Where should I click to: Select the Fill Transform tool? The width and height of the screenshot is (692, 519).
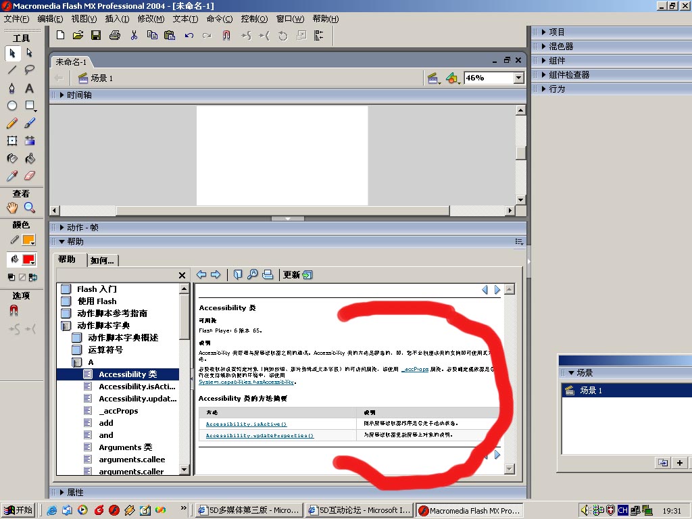click(x=30, y=141)
